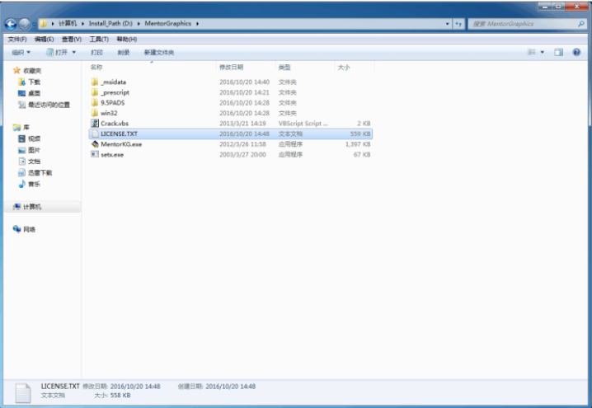The height and width of the screenshot is (408, 592).
Task: Select the Favorites star in sidebar
Action: coord(16,70)
